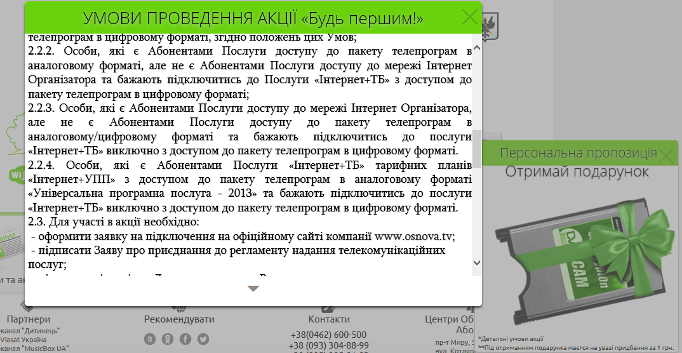This screenshot has width=682, height=353.
Task: Click the newspaper news icon
Action: pos(13,241)
